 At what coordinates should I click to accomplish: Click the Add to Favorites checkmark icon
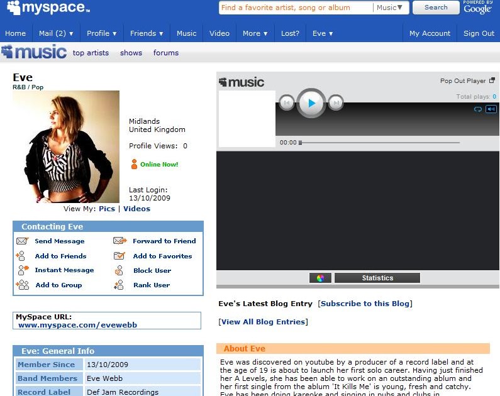coord(119,255)
